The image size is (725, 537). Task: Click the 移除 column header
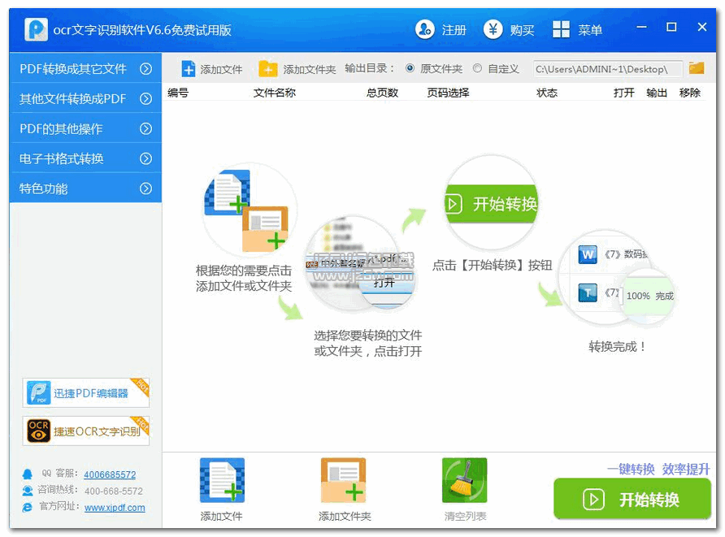[x=690, y=93]
